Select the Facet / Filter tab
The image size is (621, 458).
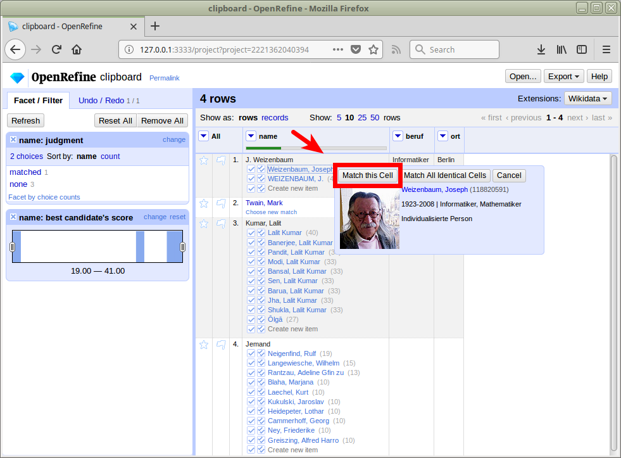(x=39, y=101)
